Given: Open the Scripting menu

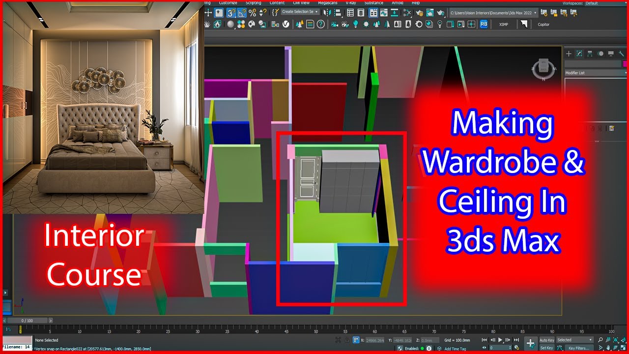Looking at the screenshot, I should pos(254,3).
